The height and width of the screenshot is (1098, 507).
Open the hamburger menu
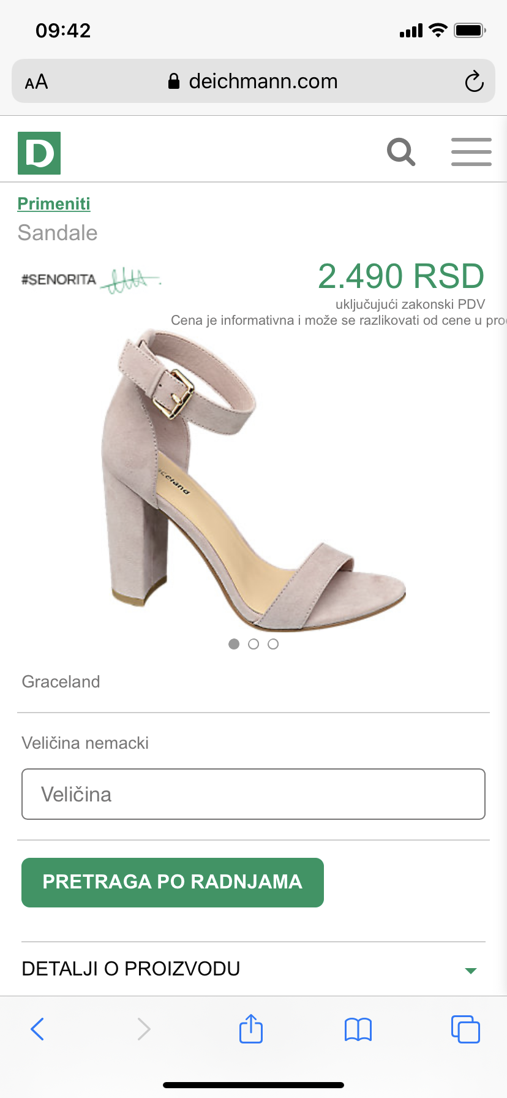[x=471, y=152]
